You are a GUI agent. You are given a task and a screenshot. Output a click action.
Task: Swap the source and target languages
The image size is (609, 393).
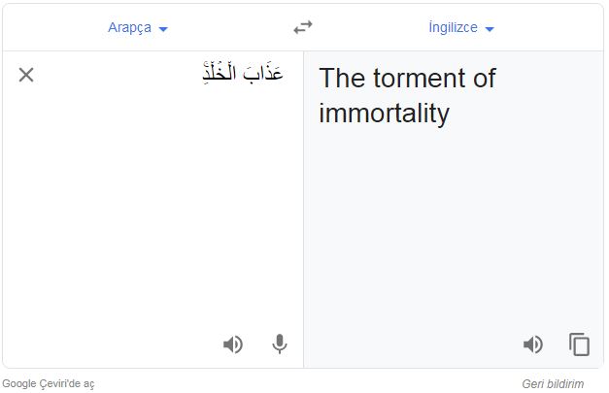(303, 27)
